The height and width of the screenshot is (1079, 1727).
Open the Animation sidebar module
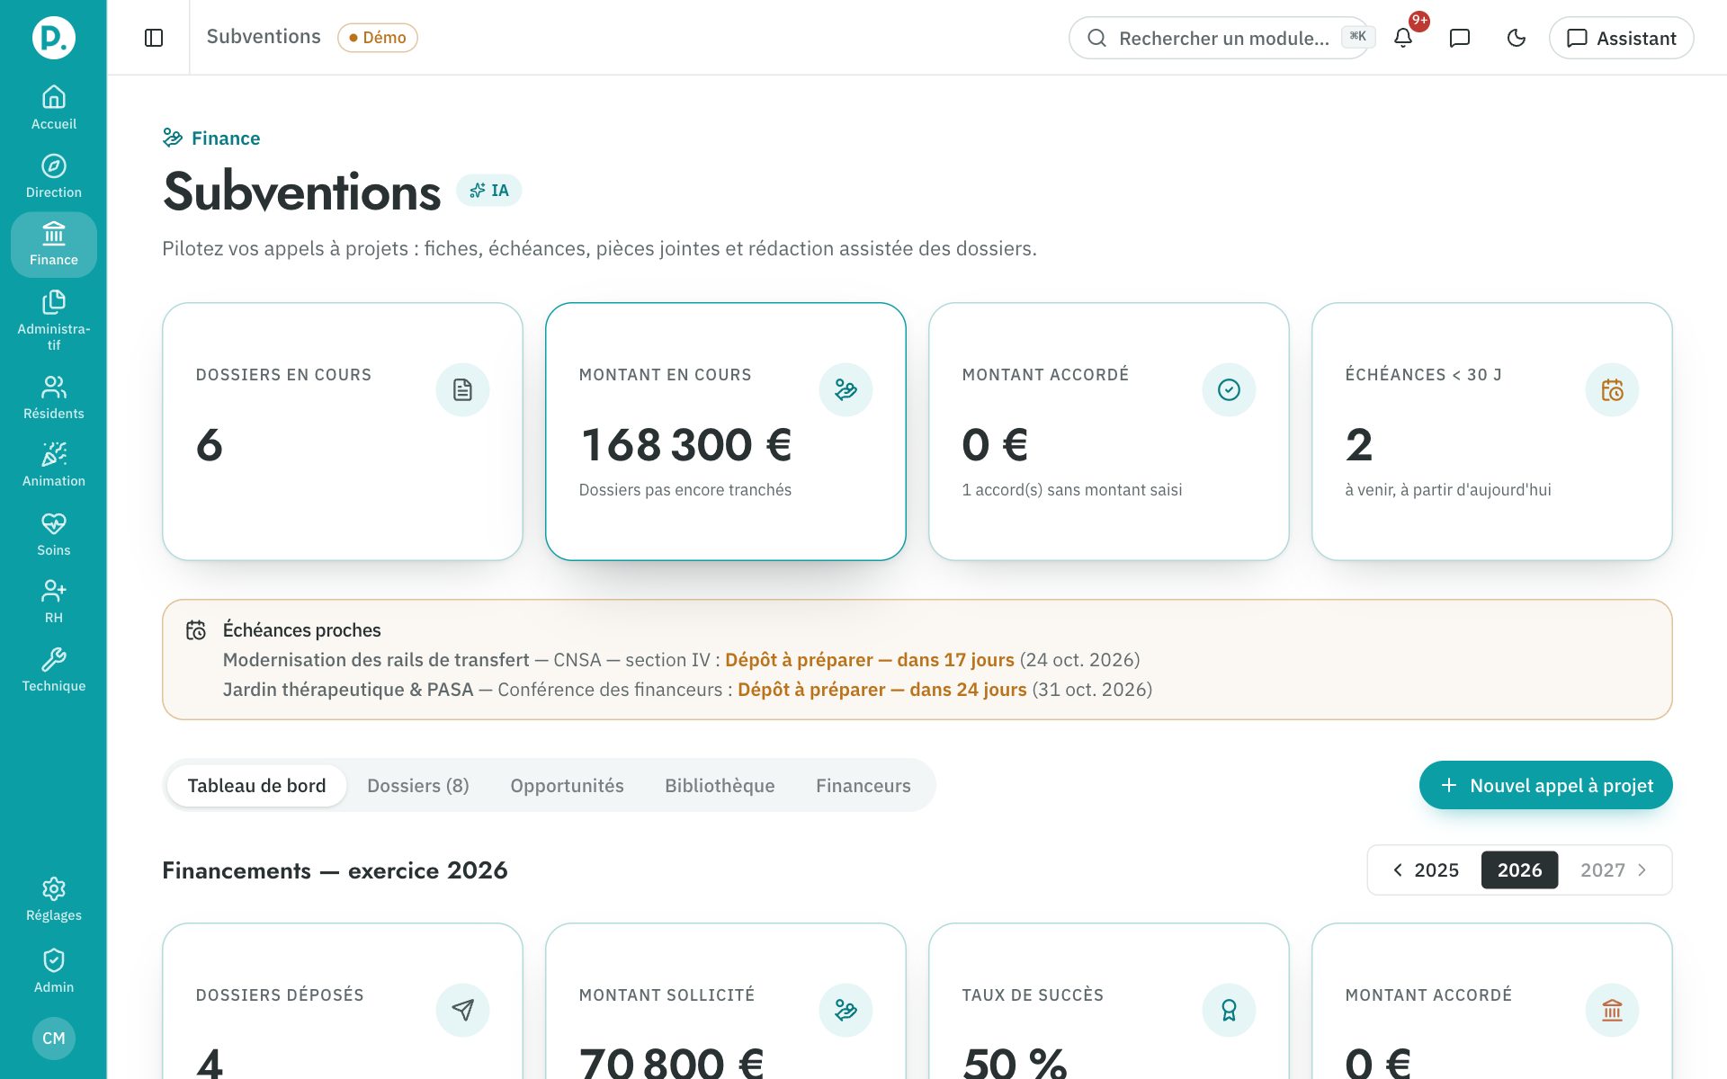click(54, 465)
